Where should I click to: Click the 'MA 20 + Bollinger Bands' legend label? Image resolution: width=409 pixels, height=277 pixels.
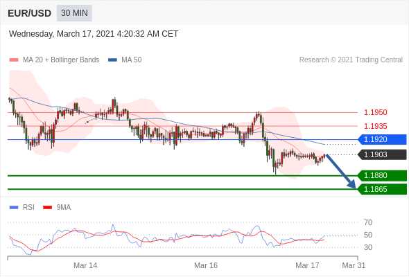[61, 60]
